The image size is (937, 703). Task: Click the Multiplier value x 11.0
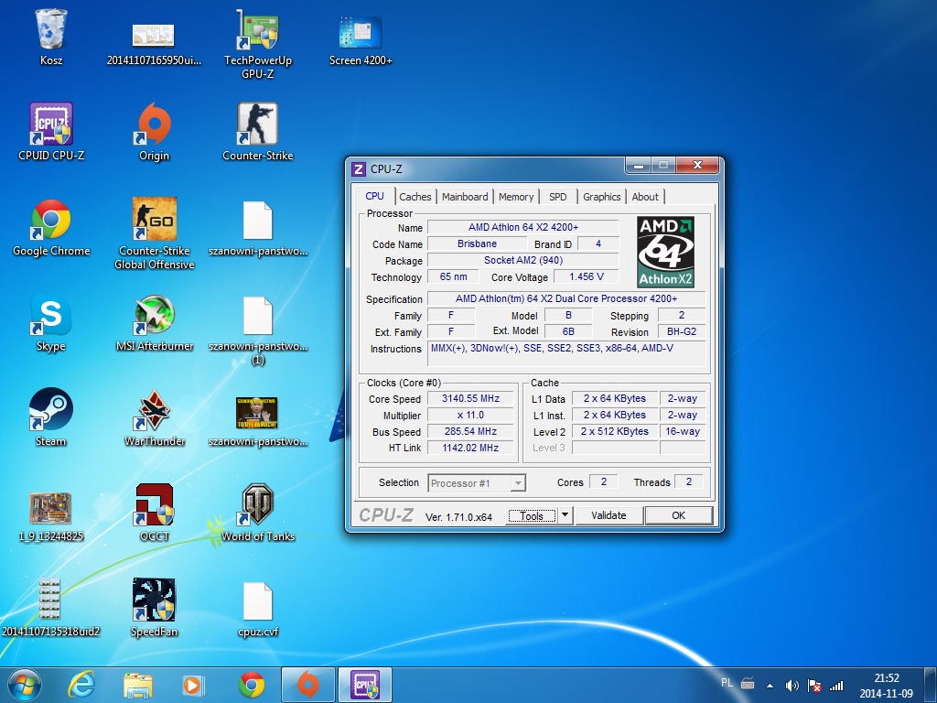tap(470, 416)
